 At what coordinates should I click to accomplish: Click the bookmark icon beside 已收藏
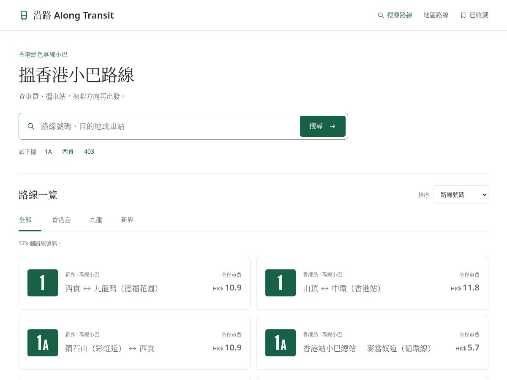click(x=463, y=15)
